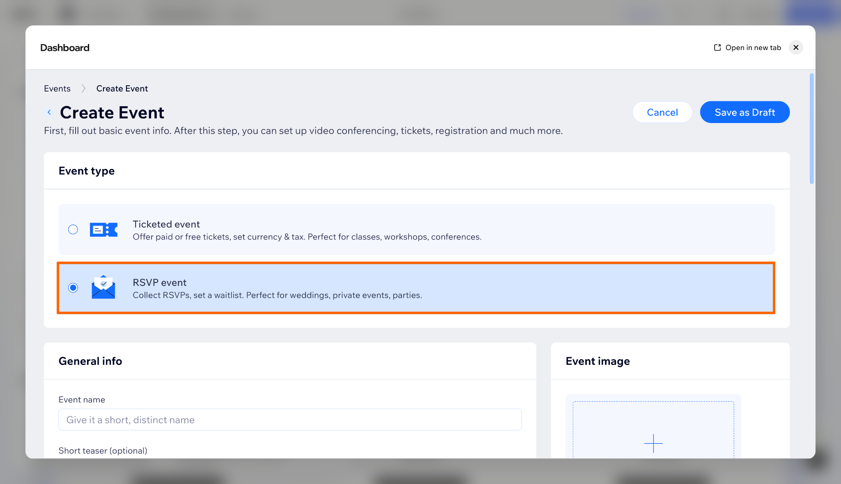Click the Event type section heading
Image resolution: width=841 pixels, height=484 pixels.
click(x=87, y=171)
